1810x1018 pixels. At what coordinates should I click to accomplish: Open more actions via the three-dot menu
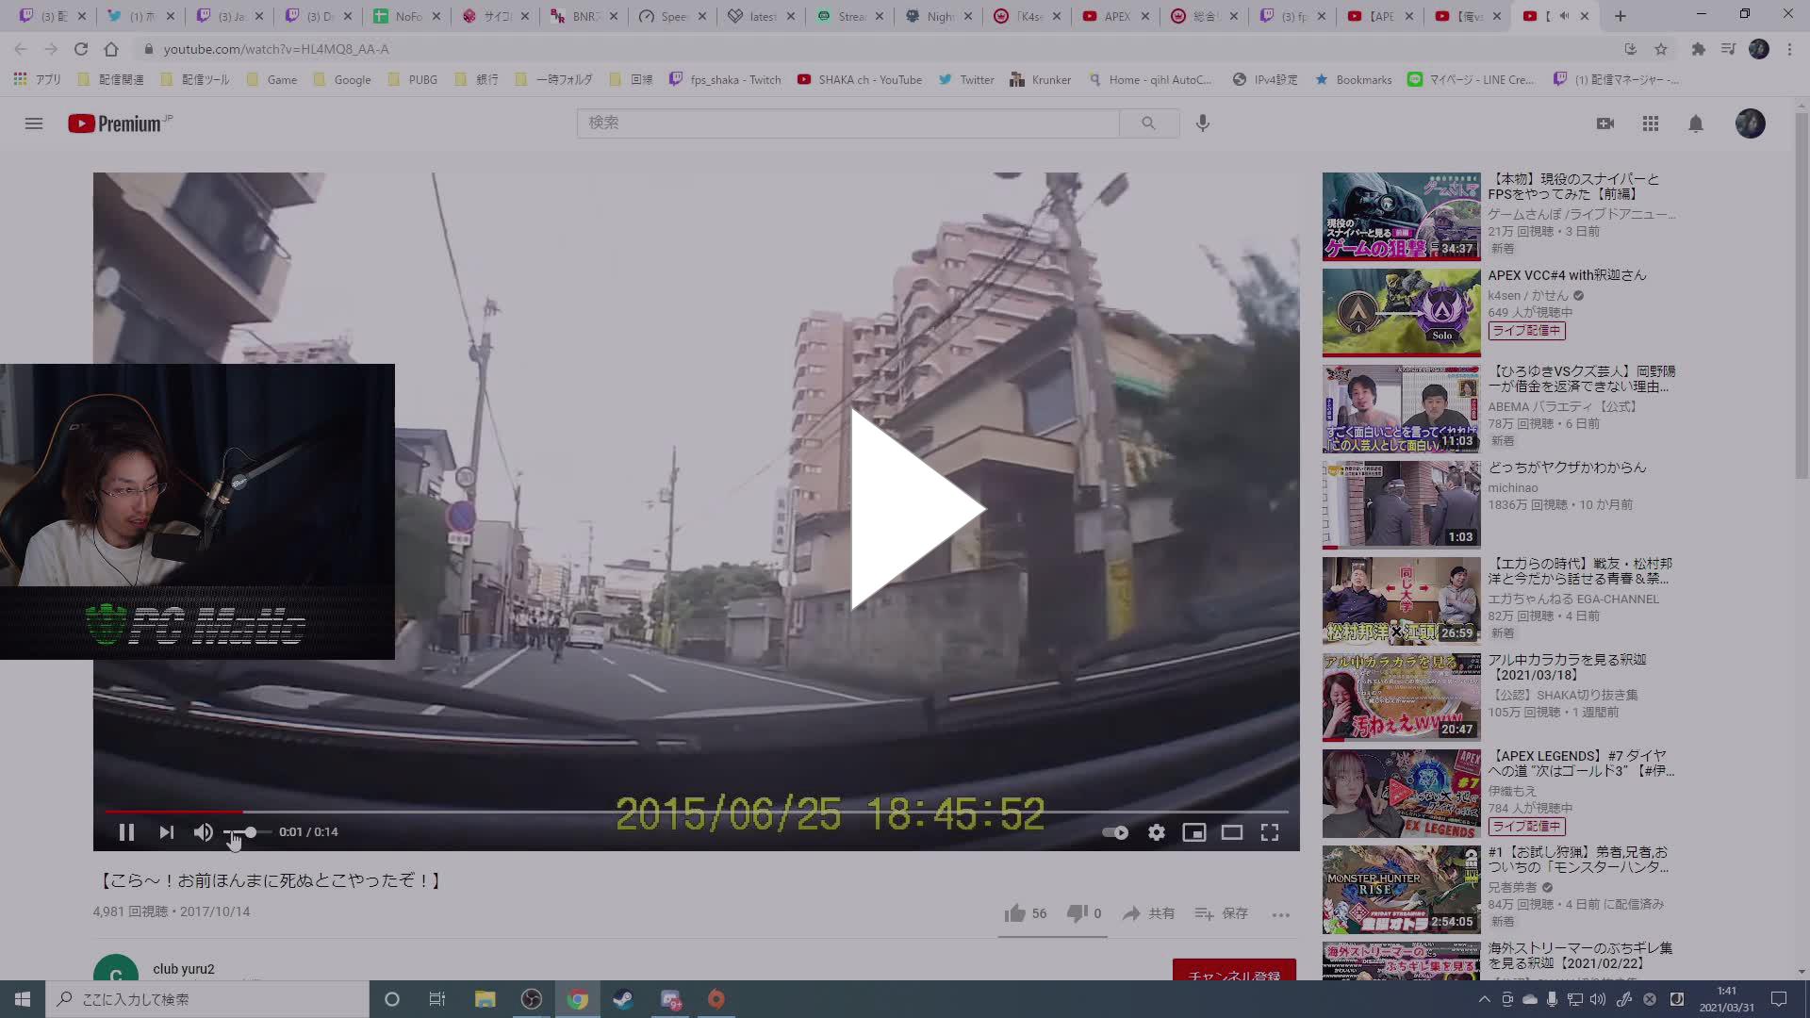1280,914
